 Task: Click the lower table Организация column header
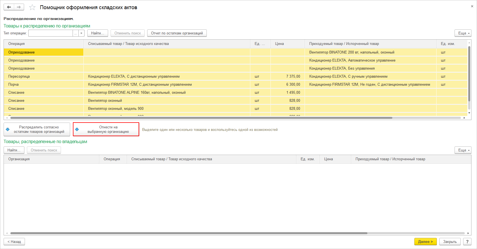click(x=51, y=159)
